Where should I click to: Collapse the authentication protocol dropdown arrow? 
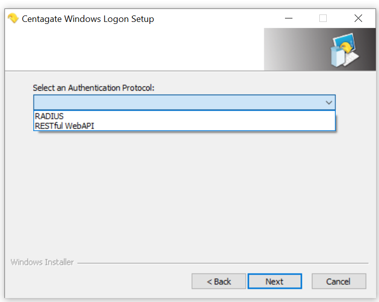point(328,103)
